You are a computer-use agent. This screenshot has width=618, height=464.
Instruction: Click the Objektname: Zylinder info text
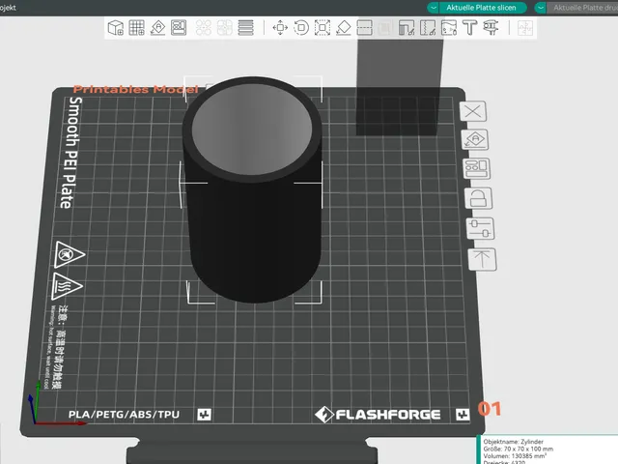tap(513, 442)
